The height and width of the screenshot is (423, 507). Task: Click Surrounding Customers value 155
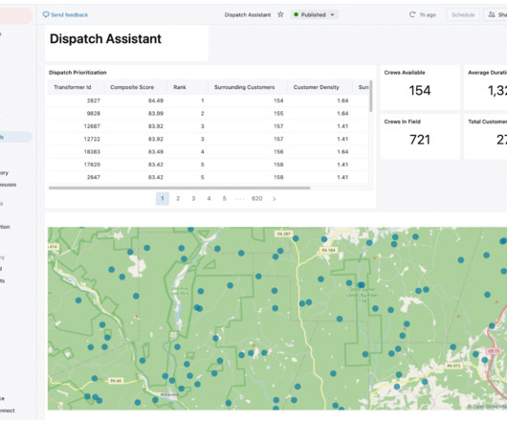pyautogui.click(x=278, y=114)
